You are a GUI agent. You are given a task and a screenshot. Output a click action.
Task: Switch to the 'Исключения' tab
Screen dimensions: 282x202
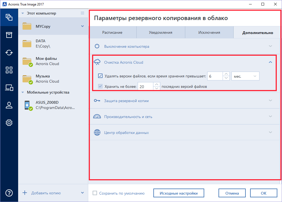click(x=209, y=32)
